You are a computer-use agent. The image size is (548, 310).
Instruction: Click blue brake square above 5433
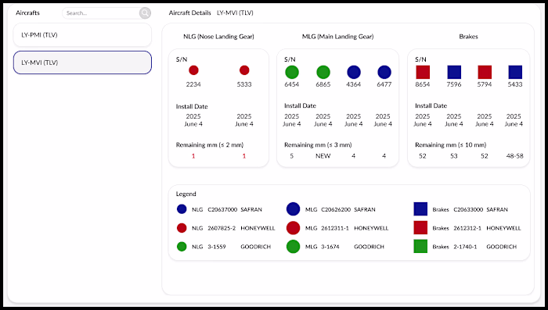tap(515, 72)
